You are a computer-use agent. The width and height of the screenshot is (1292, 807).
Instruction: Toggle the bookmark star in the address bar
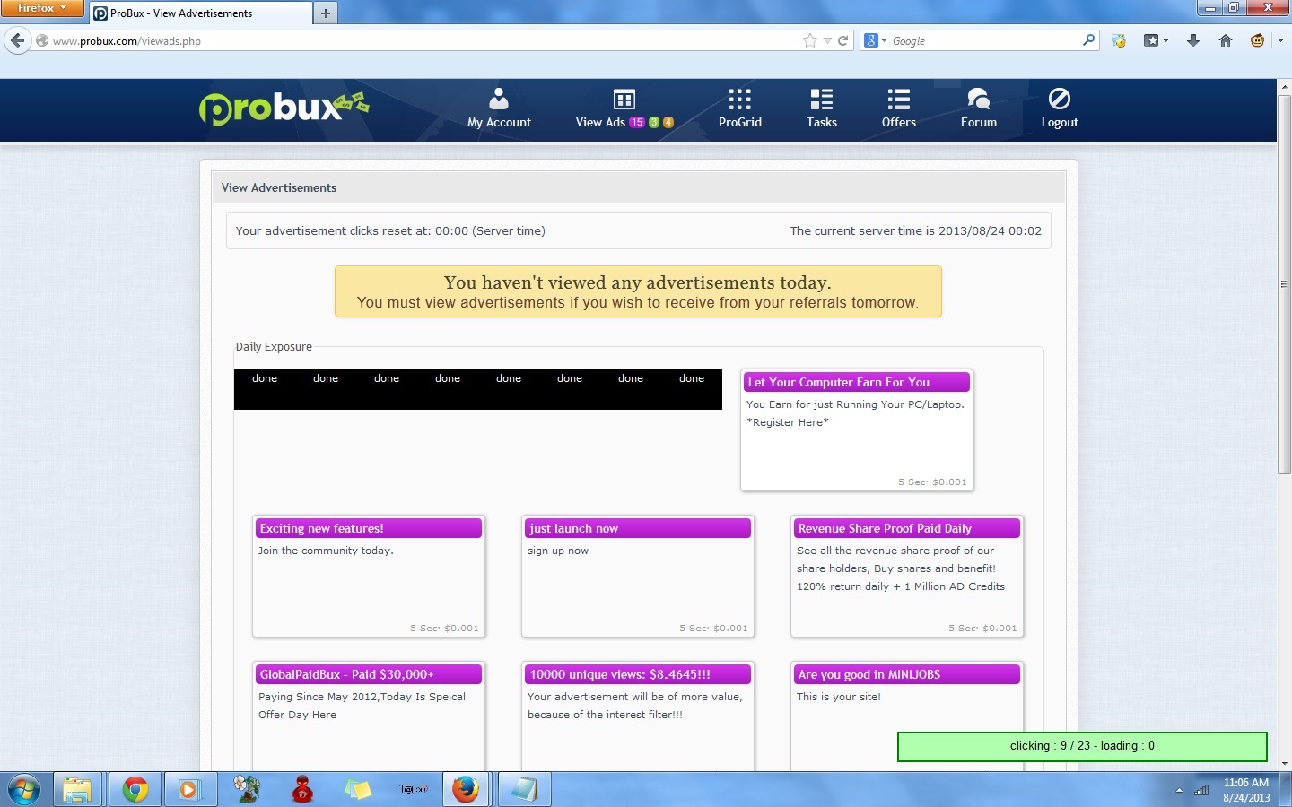810,40
